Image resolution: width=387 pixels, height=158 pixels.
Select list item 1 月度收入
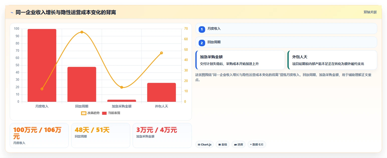coord(286,28)
